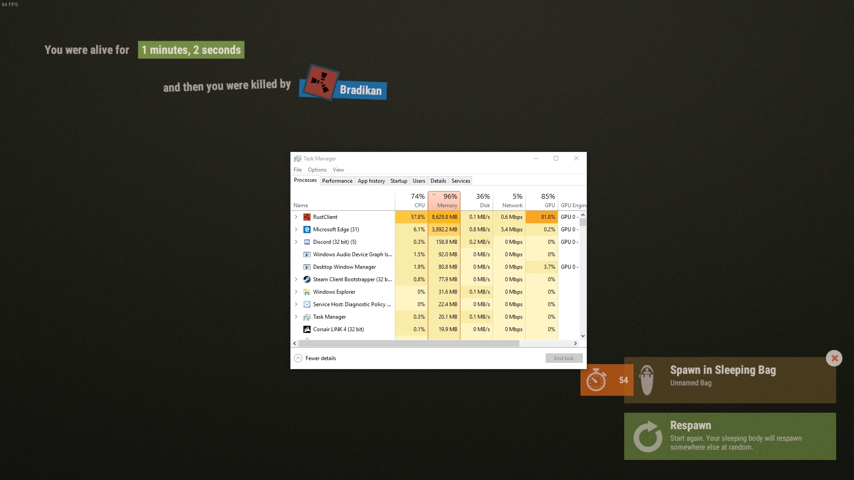Image resolution: width=854 pixels, height=480 pixels.
Task: Switch to the App history tab
Action: point(371,181)
